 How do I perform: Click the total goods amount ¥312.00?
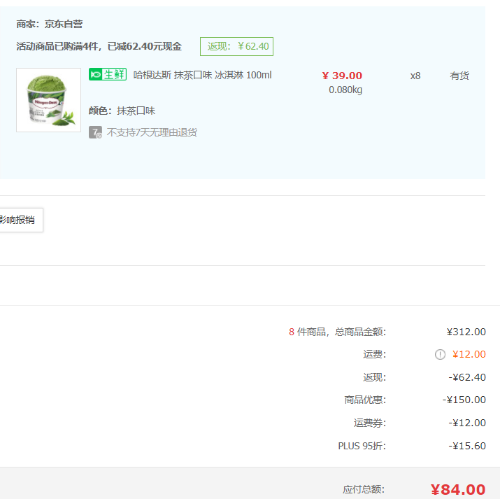tap(466, 332)
